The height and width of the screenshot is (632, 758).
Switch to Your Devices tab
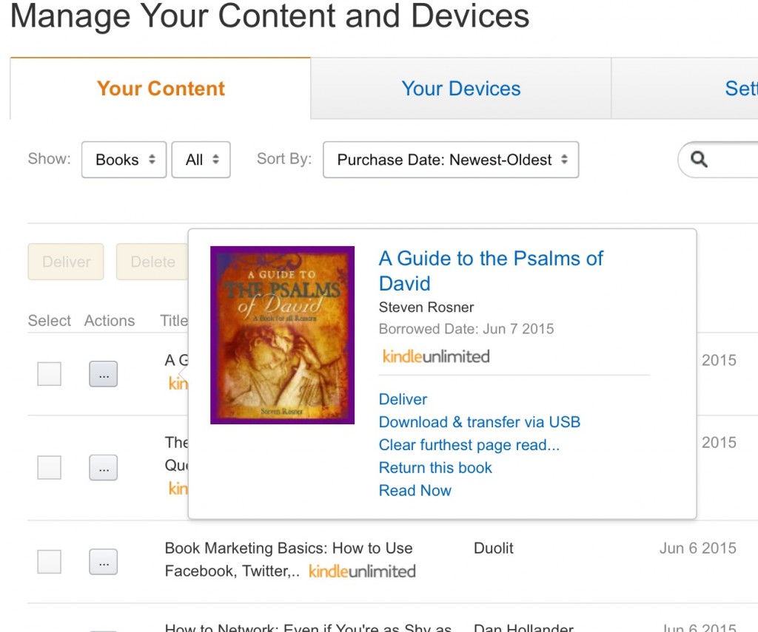point(460,89)
